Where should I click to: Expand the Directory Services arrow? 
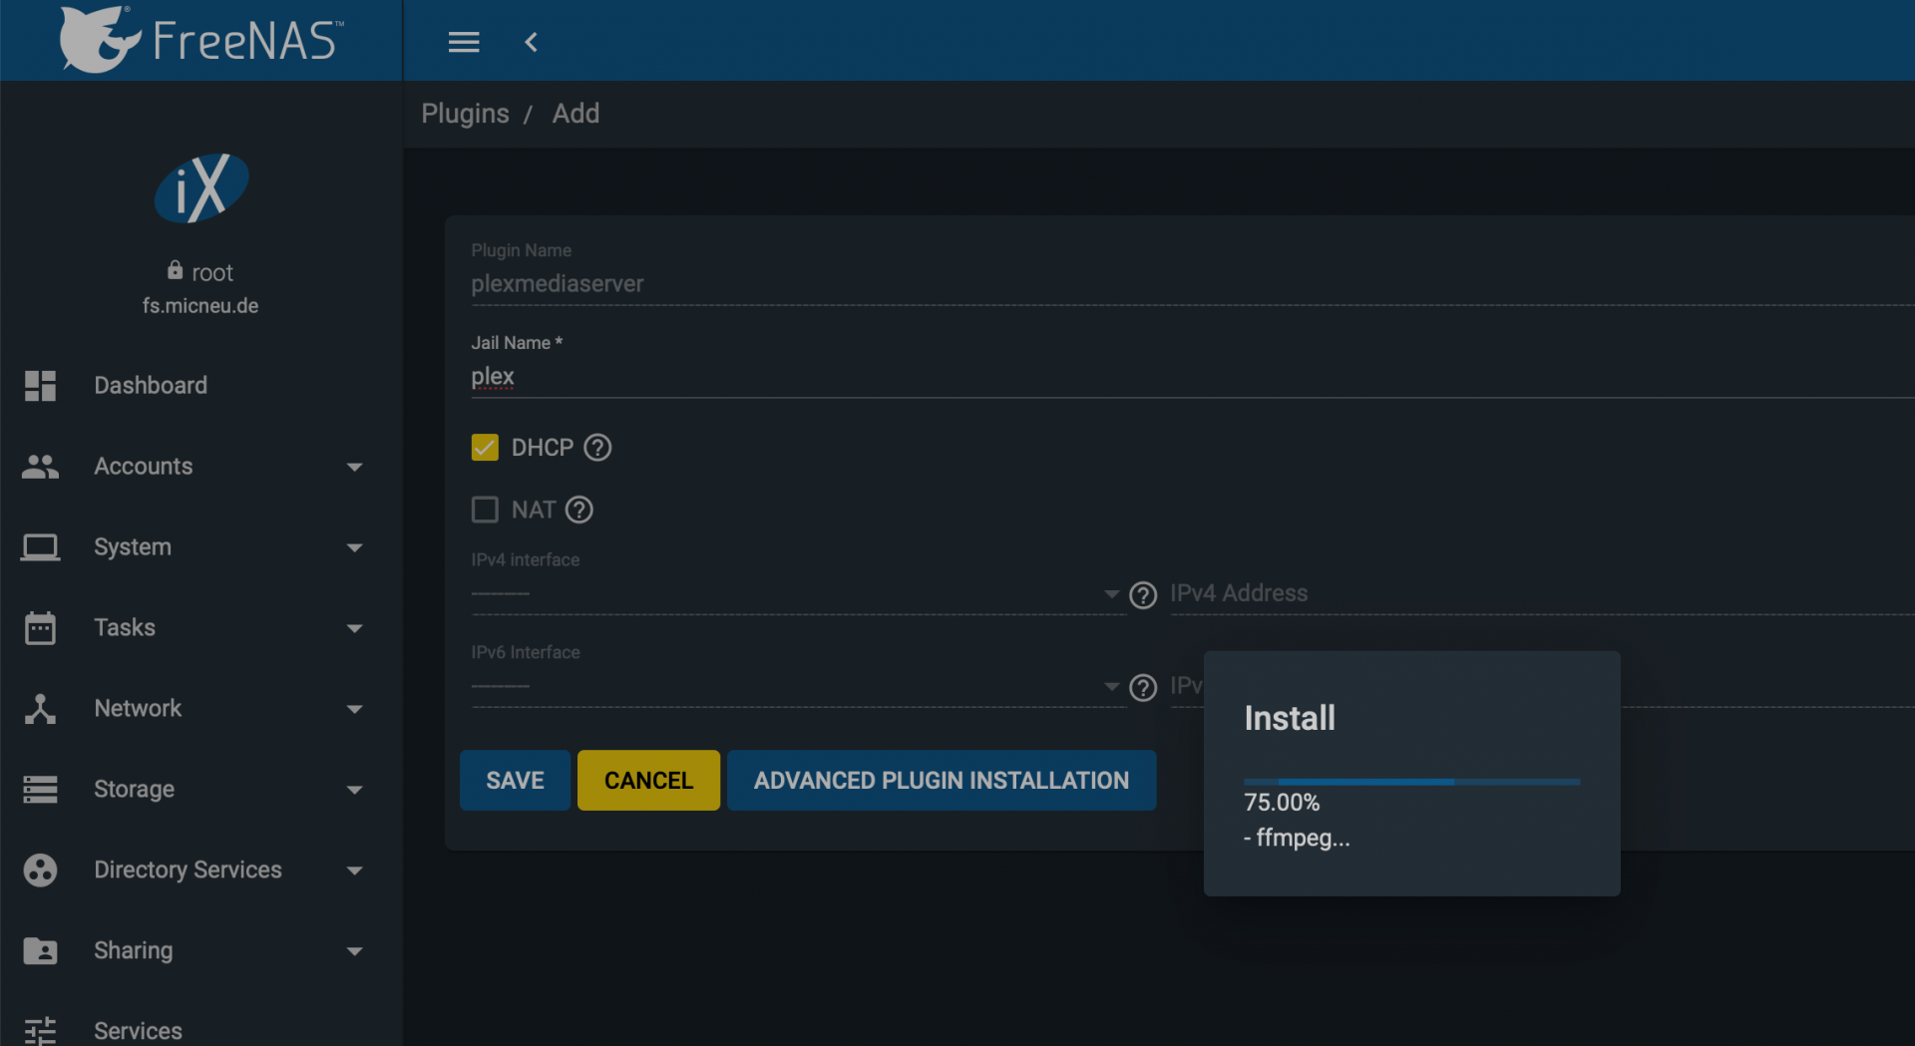click(354, 871)
